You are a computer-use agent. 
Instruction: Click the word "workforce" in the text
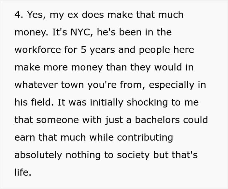pyautogui.click(x=38, y=50)
